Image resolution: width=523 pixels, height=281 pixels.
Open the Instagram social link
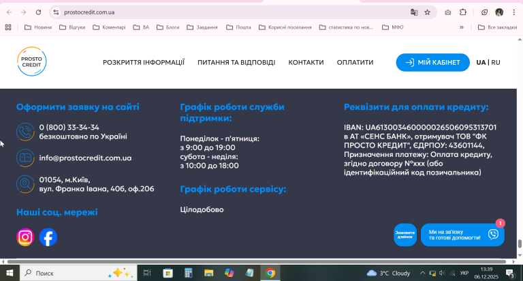pyautogui.click(x=25, y=237)
